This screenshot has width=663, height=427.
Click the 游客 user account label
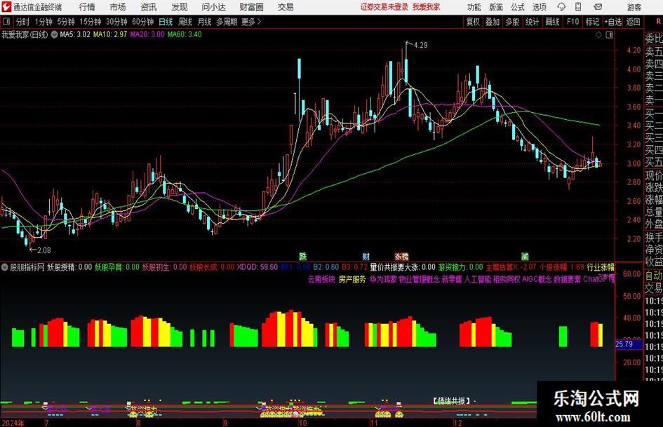[634, 7]
